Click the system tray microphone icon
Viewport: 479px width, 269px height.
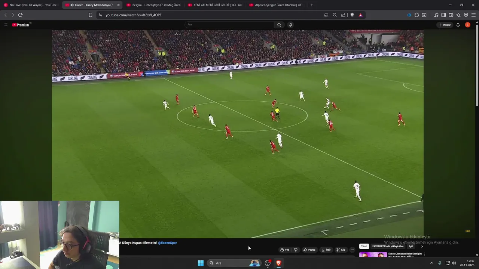point(440,263)
